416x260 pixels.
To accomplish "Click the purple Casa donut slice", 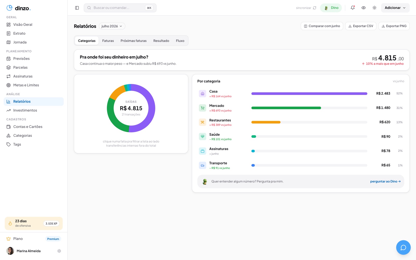I will (x=152, y=108).
